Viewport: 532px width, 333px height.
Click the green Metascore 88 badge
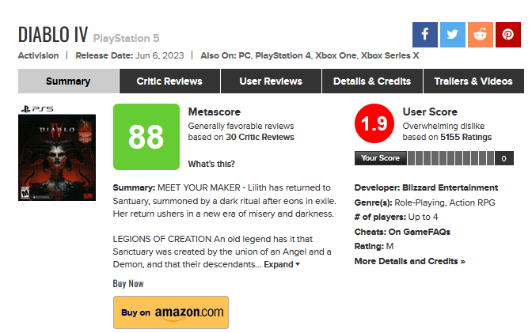(x=146, y=137)
